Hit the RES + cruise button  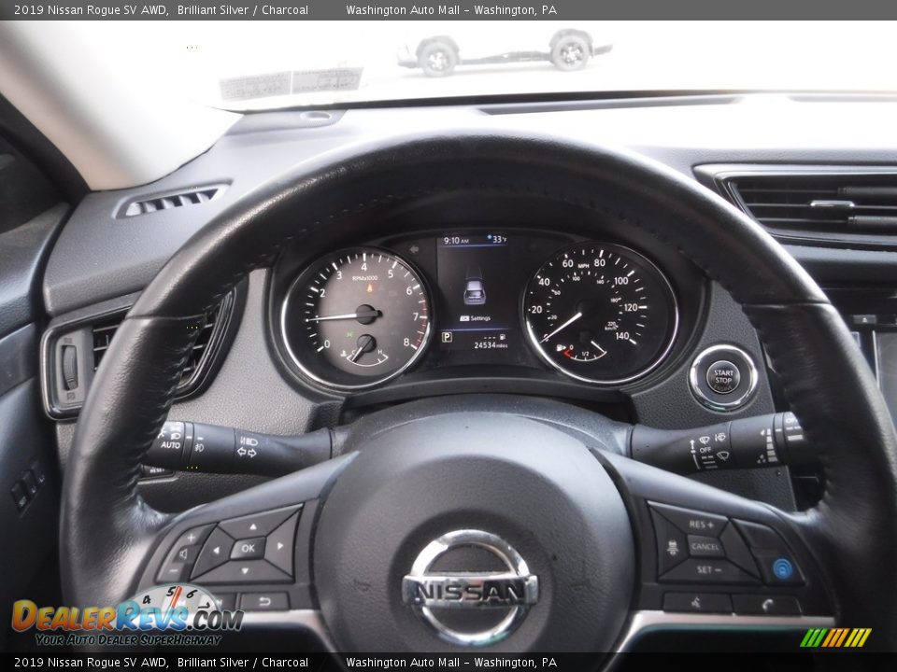point(700,523)
